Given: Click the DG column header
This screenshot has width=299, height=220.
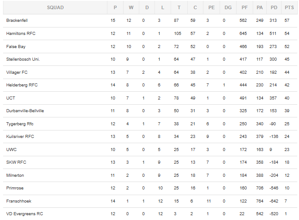Looking at the screenshot, I should coord(228,7).
